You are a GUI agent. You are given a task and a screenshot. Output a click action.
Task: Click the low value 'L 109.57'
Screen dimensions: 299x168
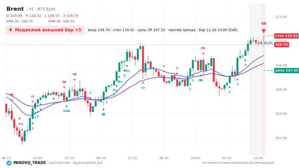pyautogui.click(x=52, y=16)
